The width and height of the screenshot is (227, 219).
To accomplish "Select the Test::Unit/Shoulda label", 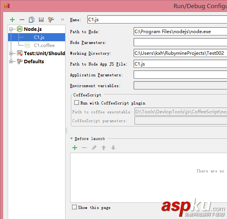I will coord(44,54).
